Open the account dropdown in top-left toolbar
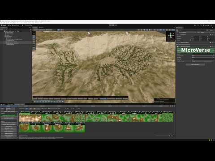Image resolution: width=215 pixels, height=161 pixels. click(9, 25)
